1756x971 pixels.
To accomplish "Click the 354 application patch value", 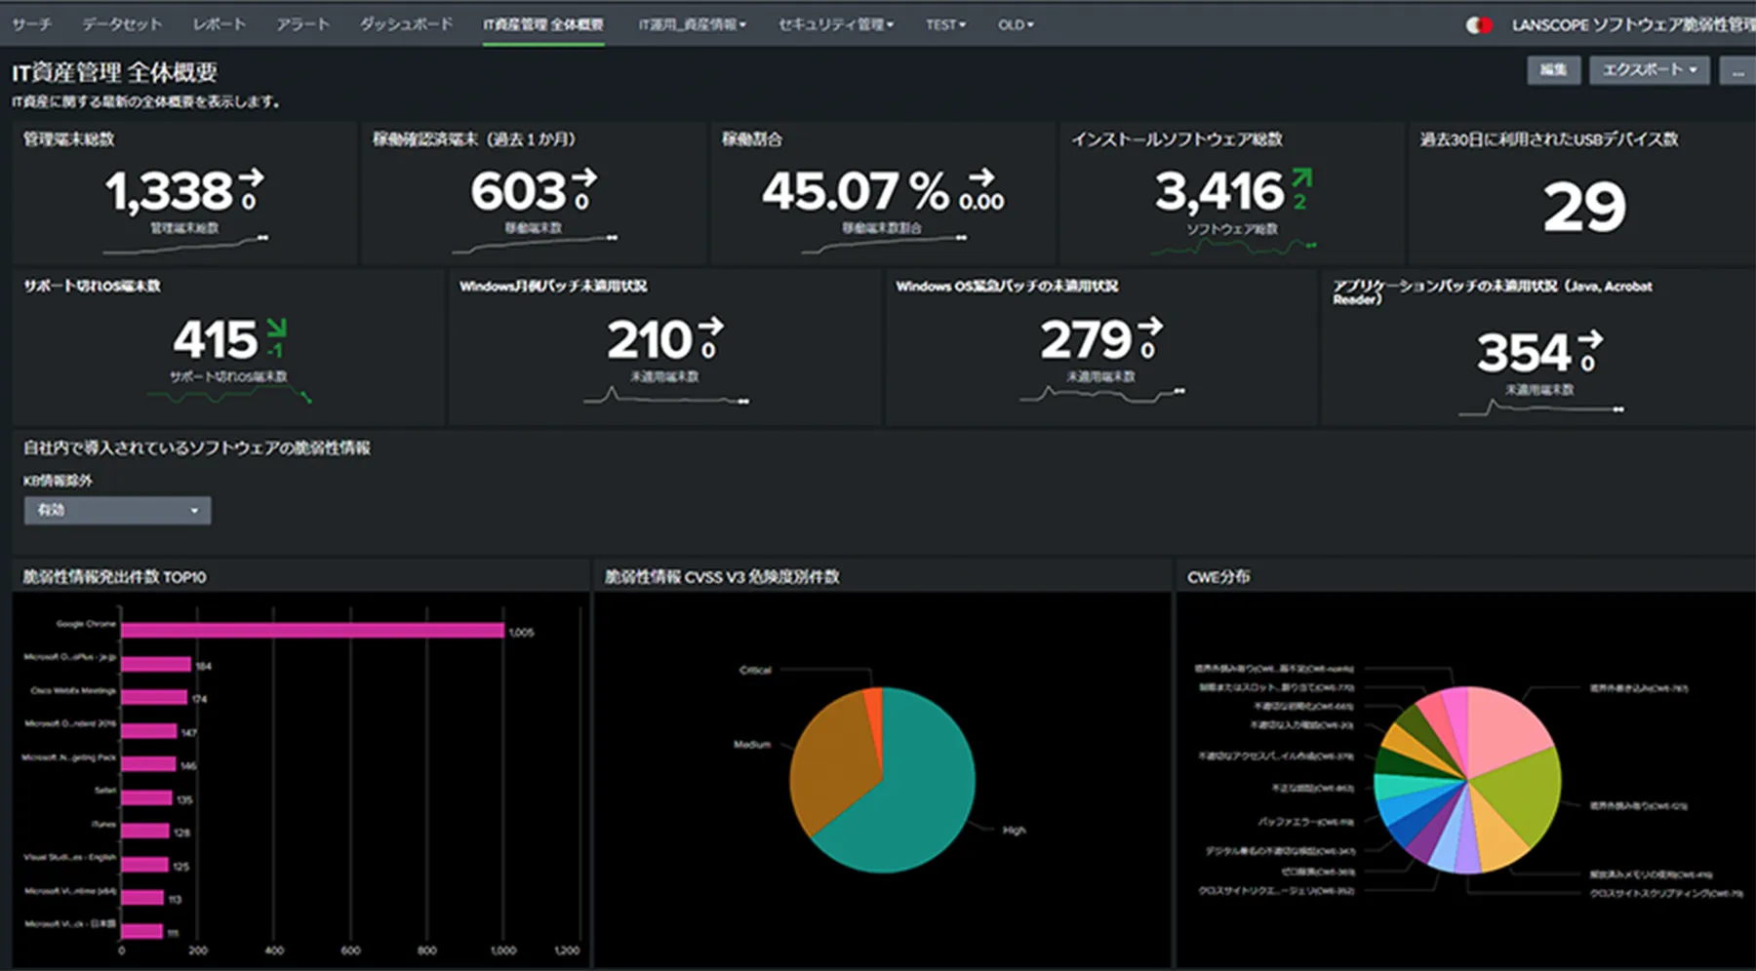I will [1525, 353].
